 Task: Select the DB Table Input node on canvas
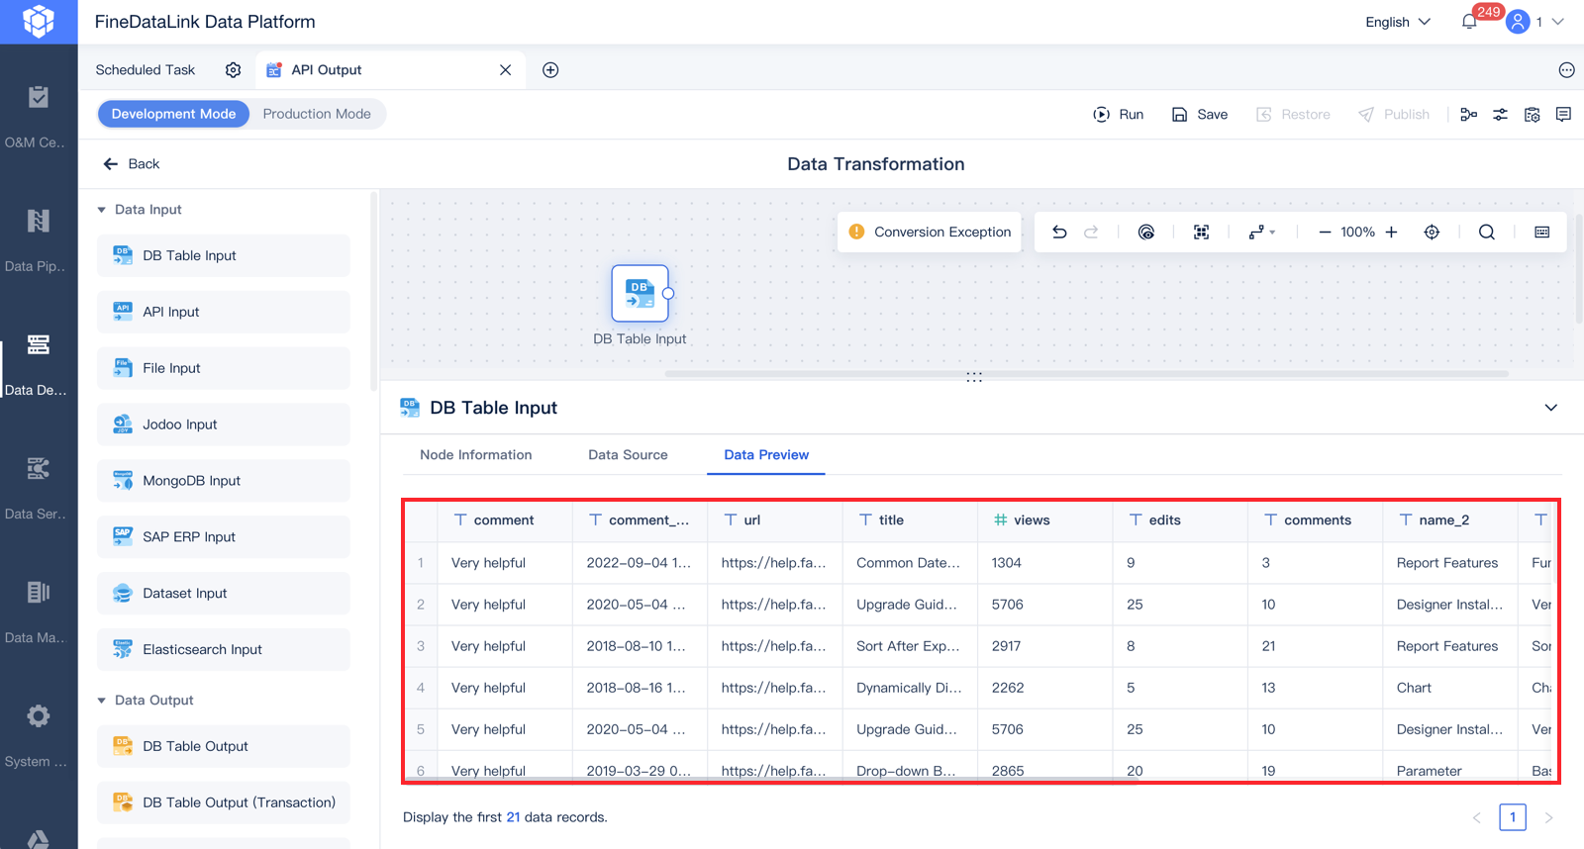coord(640,294)
